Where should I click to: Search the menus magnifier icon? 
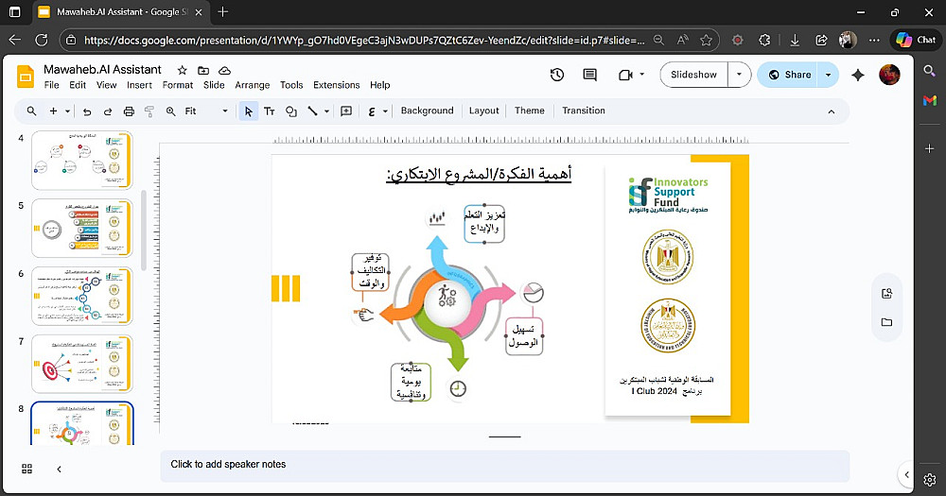click(31, 111)
